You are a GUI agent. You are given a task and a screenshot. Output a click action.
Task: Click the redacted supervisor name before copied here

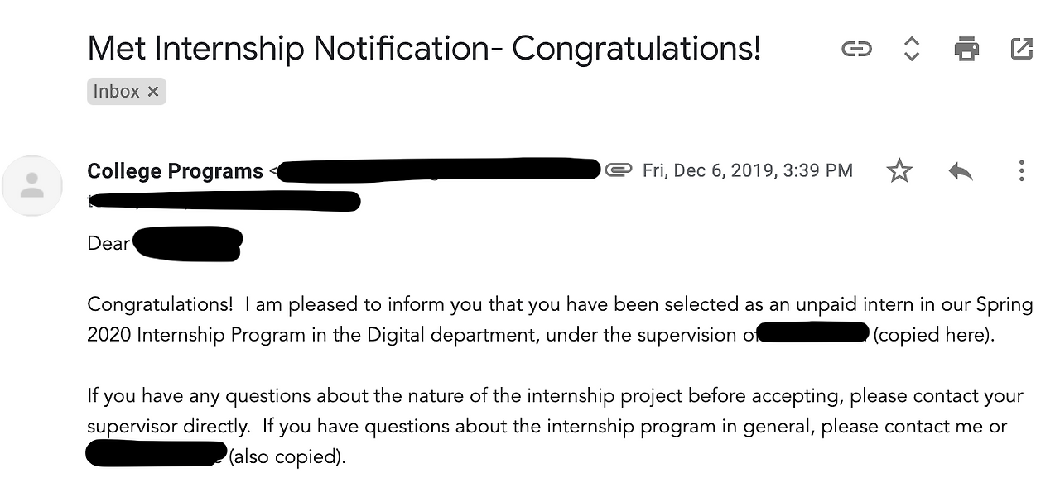[812, 334]
